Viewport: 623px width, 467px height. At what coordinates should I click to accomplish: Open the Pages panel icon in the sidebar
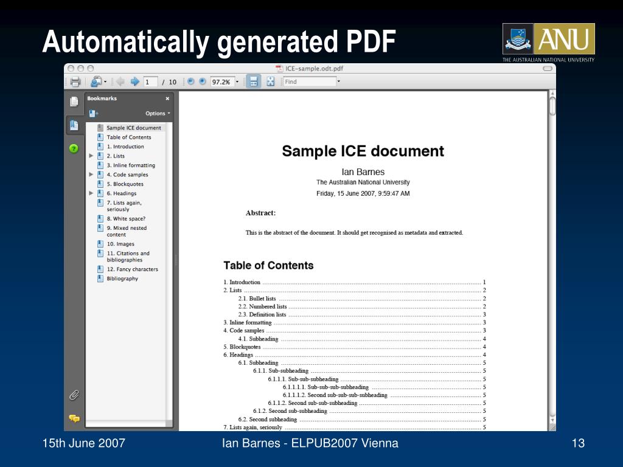(x=74, y=102)
